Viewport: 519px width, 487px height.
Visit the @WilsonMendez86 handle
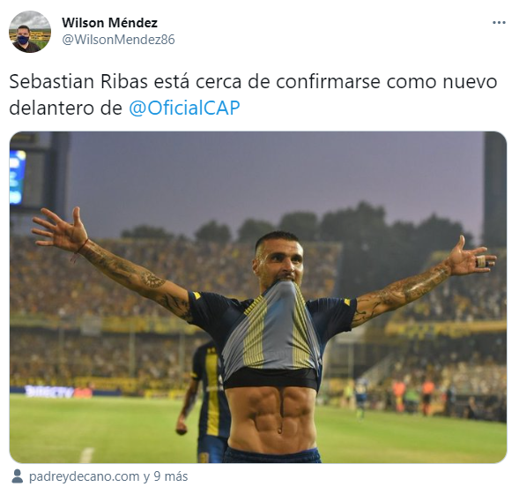[x=118, y=40]
